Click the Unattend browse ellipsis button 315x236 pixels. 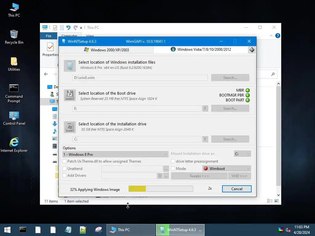tap(166, 169)
